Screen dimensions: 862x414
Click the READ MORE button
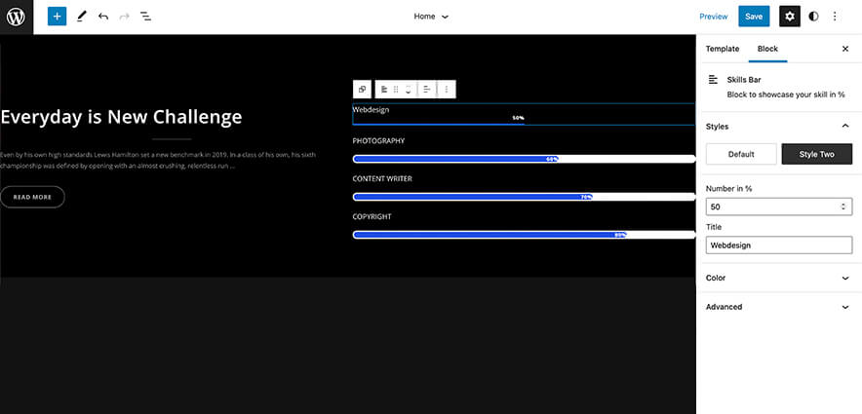click(32, 197)
